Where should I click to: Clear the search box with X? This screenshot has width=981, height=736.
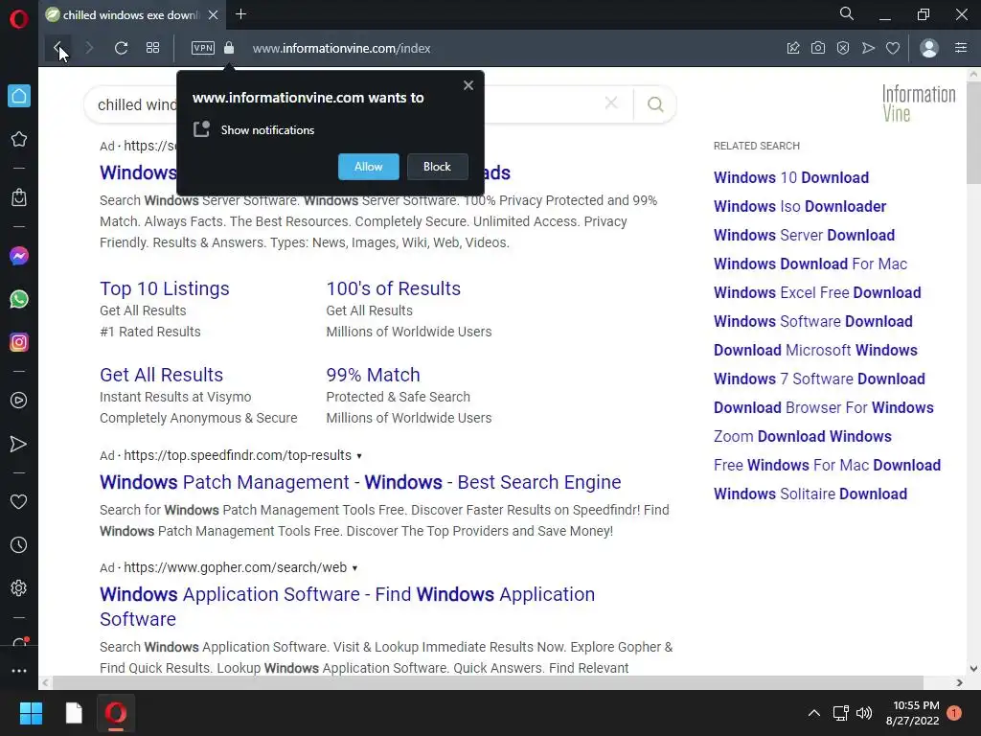pyautogui.click(x=611, y=103)
